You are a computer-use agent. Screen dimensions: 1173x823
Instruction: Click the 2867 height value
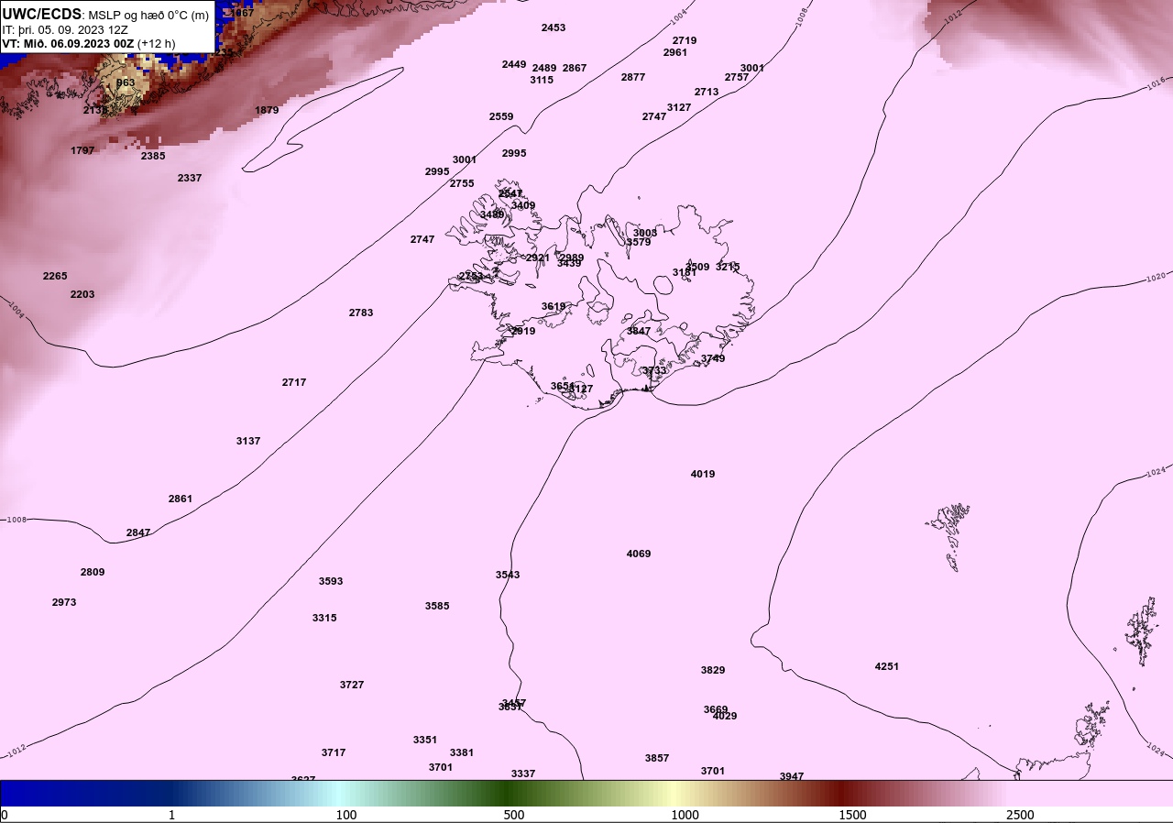(575, 68)
